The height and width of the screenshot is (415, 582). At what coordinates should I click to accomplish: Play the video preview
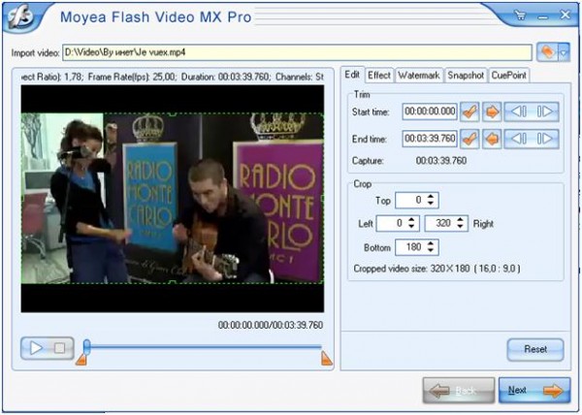point(36,348)
